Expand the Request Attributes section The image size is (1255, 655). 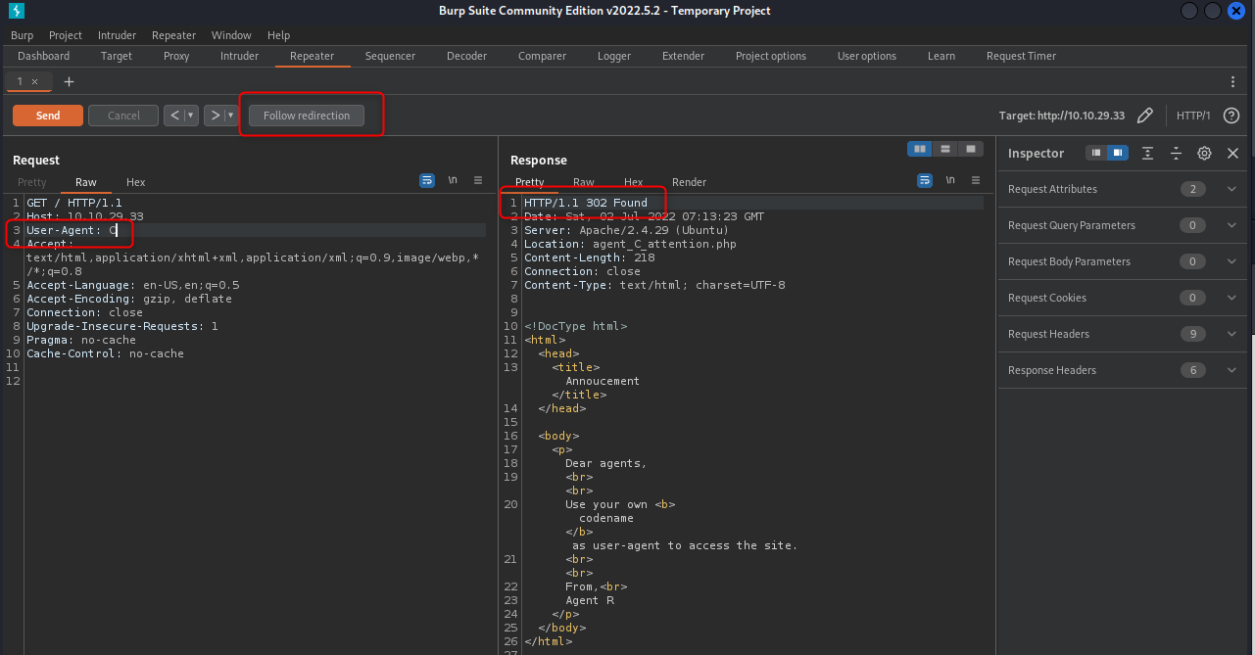click(x=1231, y=189)
